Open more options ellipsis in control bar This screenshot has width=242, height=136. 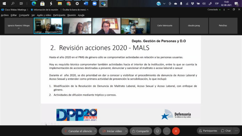point(167,131)
